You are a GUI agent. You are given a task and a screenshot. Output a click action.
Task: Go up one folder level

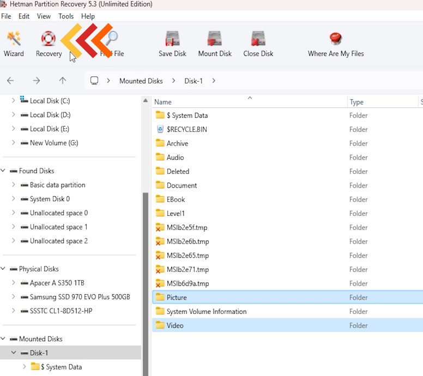(63, 81)
